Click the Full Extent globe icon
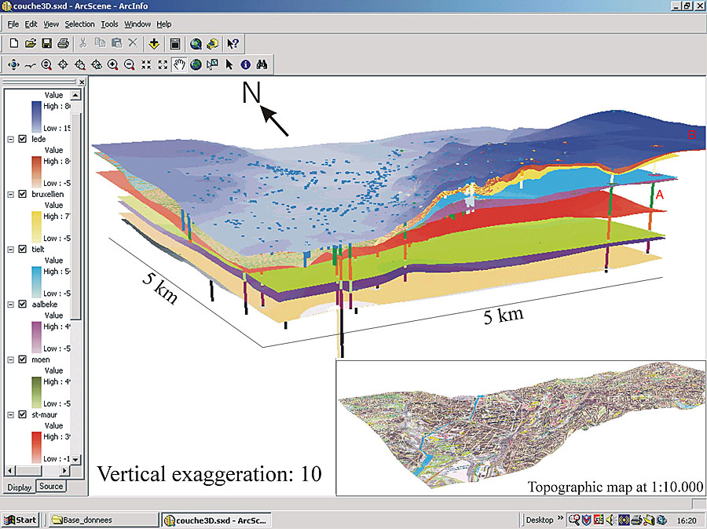Image resolution: width=707 pixels, height=529 pixels. pyautogui.click(x=196, y=64)
